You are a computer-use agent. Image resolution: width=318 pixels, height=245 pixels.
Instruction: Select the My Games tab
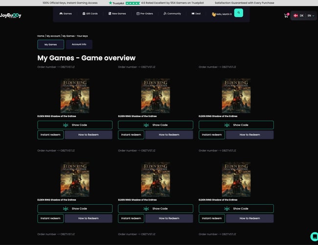[x=50, y=44]
